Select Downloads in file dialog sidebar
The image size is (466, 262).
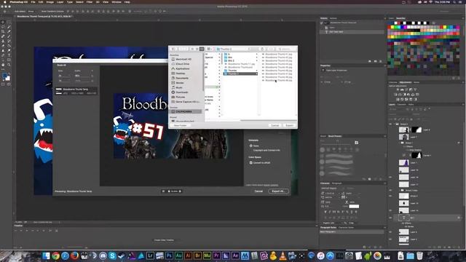click(x=182, y=92)
